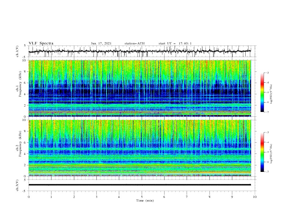
Task: Click the ch.1 colorbar "log(PSD)(V²/Hz)" label
Action: click(x=271, y=94)
